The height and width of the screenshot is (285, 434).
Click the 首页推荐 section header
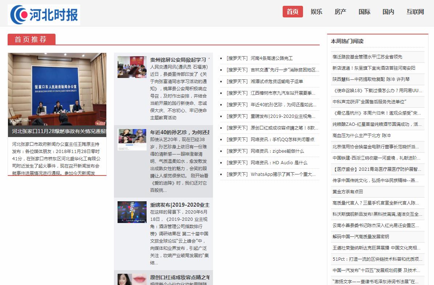click(x=31, y=39)
